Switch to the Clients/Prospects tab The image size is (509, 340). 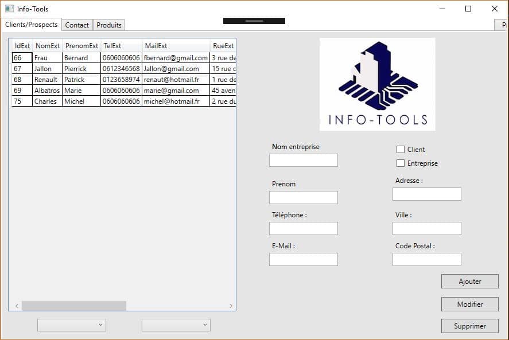click(x=31, y=25)
